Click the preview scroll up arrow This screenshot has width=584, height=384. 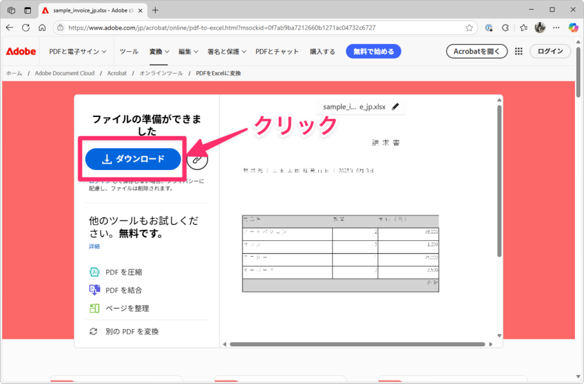click(500, 100)
